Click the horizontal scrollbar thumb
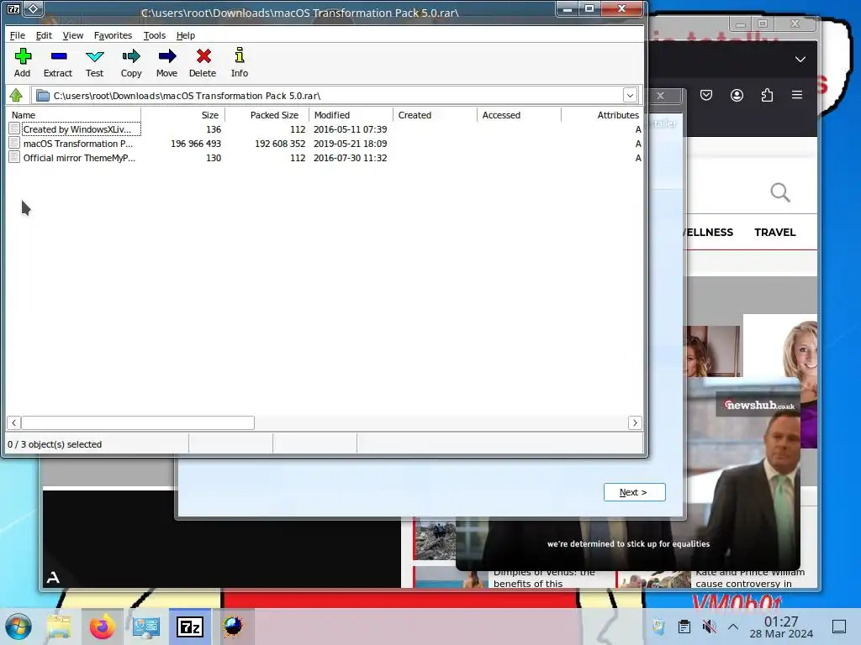The width and height of the screenshot is (861, 645). (x=137, y=422)
